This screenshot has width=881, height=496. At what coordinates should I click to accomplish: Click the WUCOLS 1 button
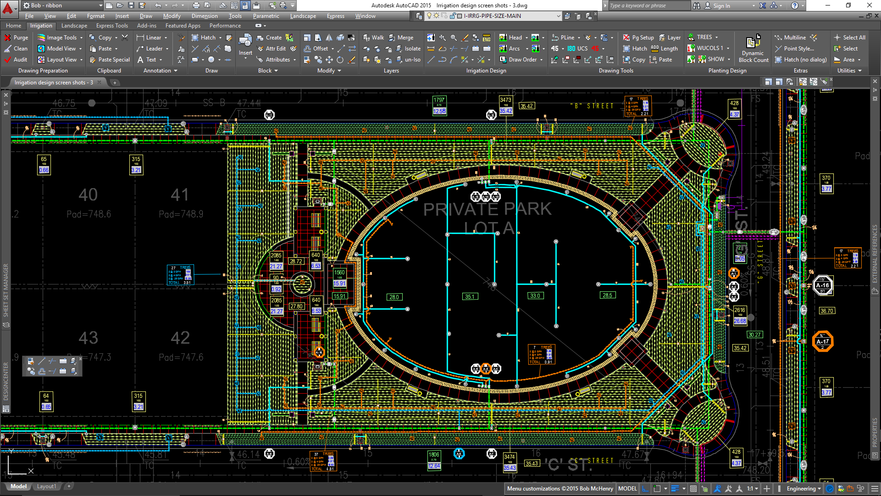[x=705, y=49]
